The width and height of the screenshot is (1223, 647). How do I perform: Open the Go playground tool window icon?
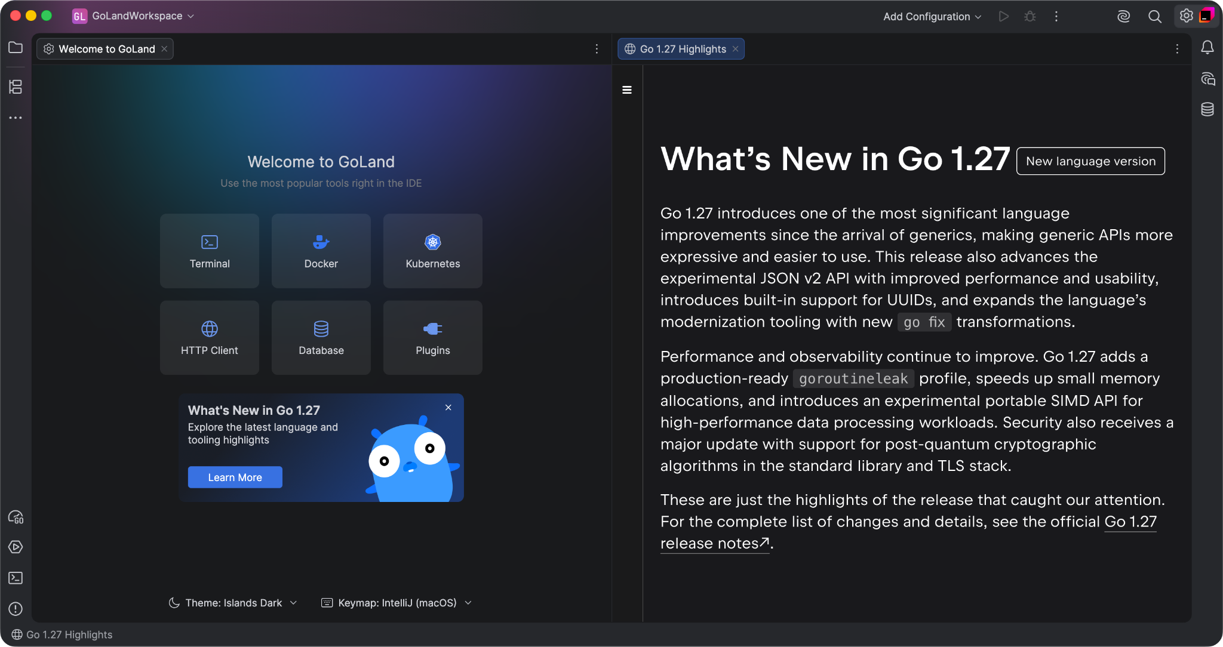16,517
